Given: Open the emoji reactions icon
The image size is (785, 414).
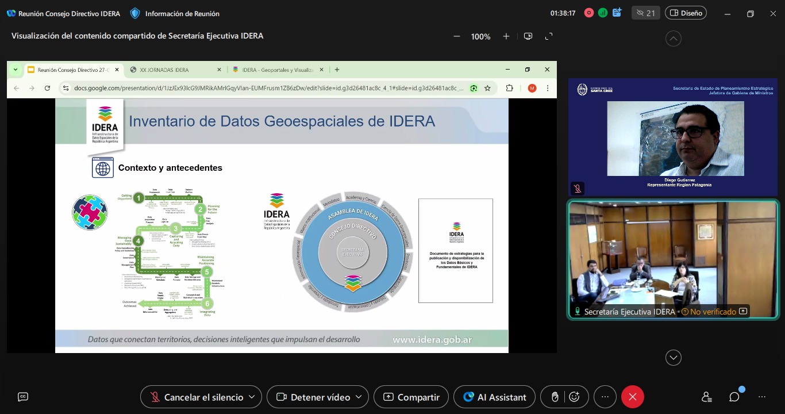Looking at the screenshot, I should (574, 397).
